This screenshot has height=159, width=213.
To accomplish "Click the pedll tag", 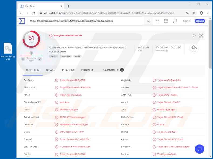I will [x=77, y=56].
